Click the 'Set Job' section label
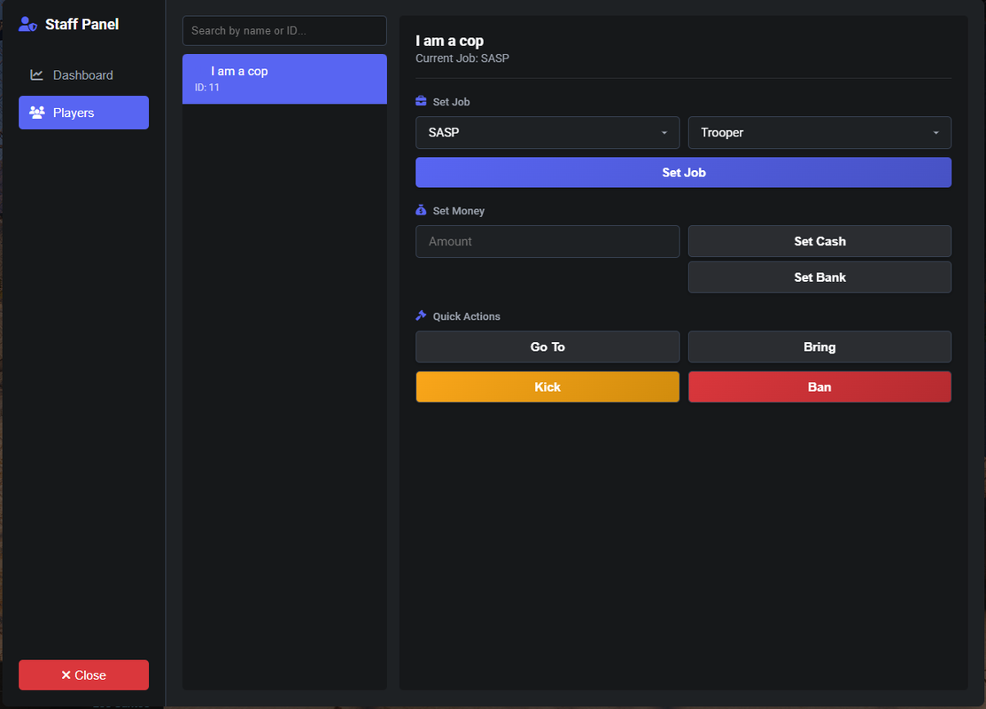Screen dimensions: 986x709 tap(451, 102)
